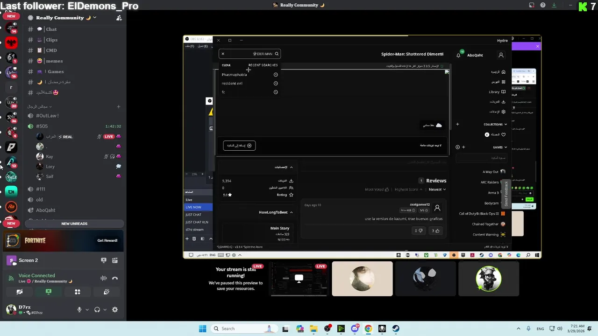Stop screen sharing with green monitor button
Viewport: 598px width, 336px height.
[49, 292]
